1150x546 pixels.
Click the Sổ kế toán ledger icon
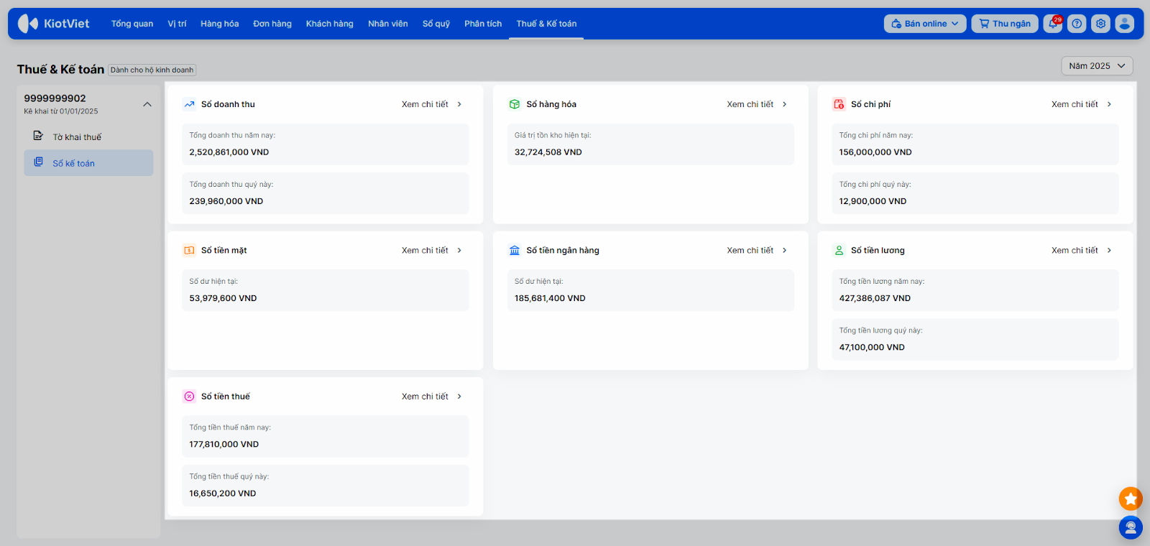39,162
